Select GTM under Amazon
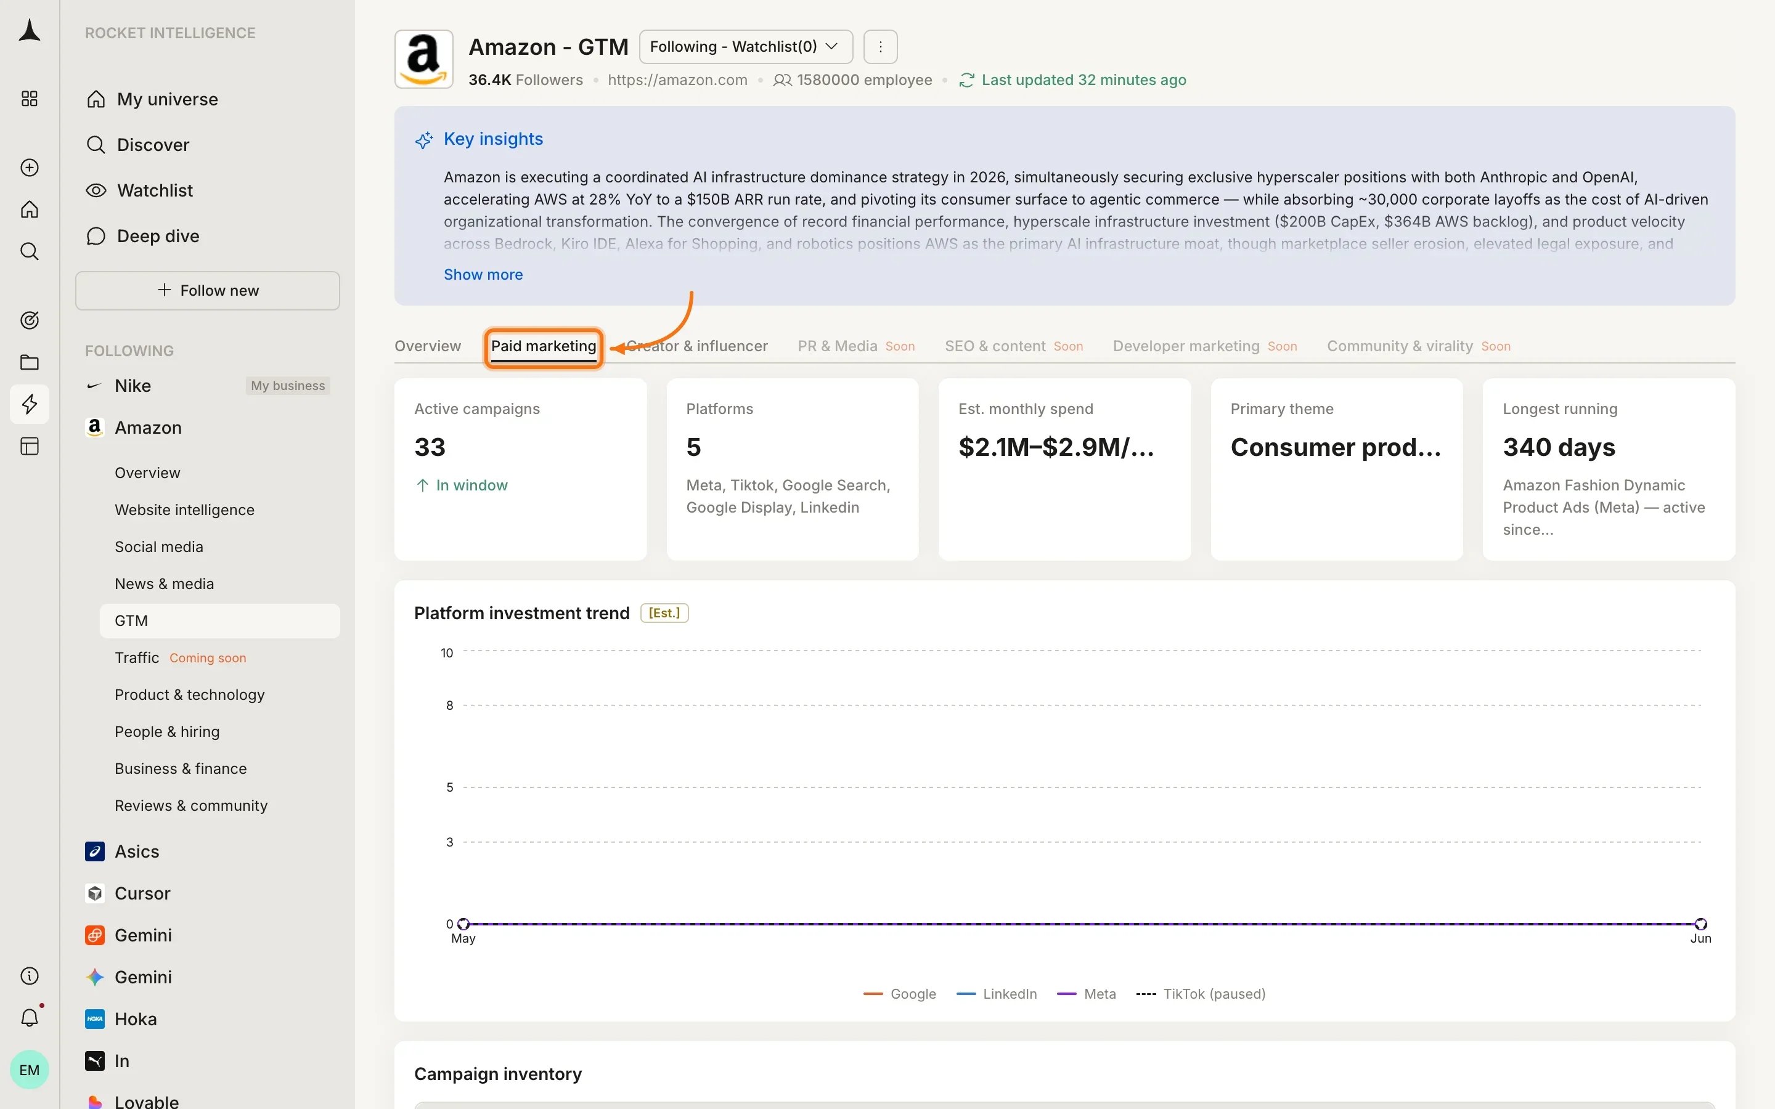 [219, 620]
